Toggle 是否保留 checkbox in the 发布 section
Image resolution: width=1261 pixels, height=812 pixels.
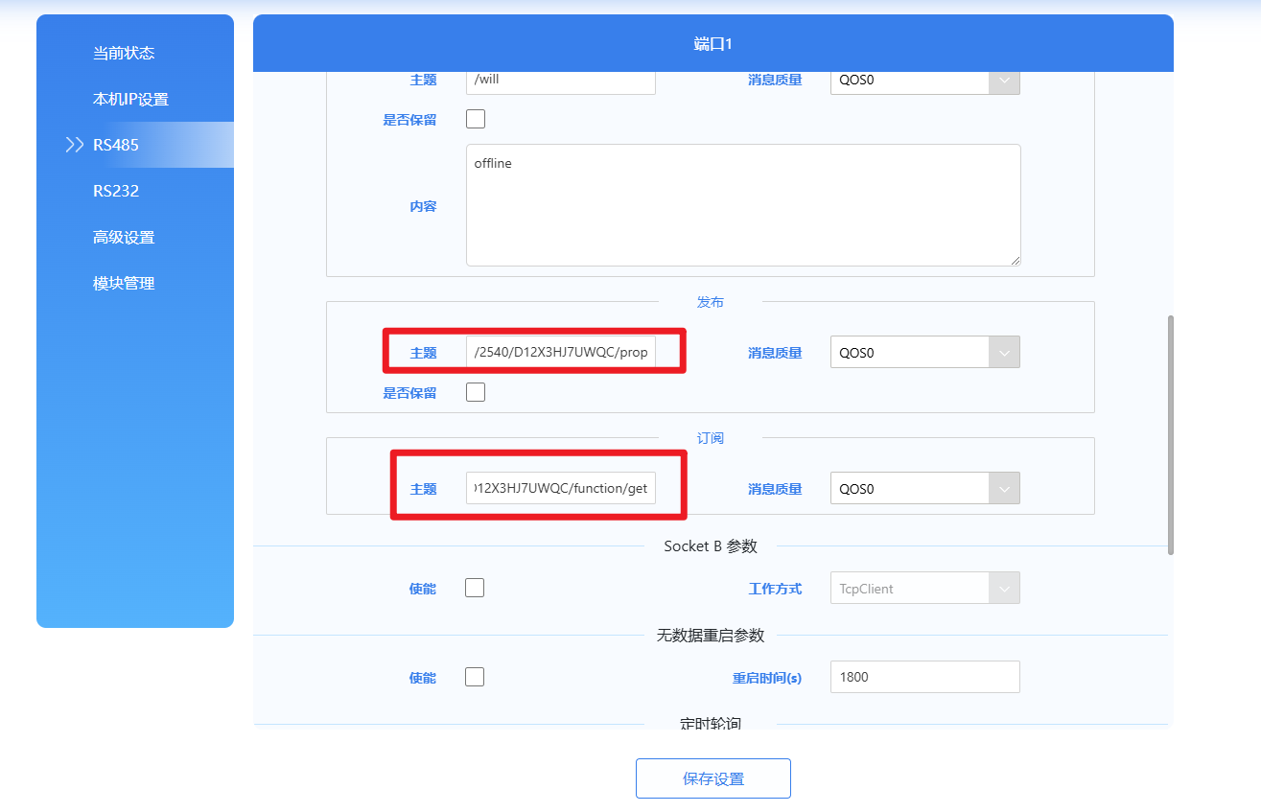(475, 392)
